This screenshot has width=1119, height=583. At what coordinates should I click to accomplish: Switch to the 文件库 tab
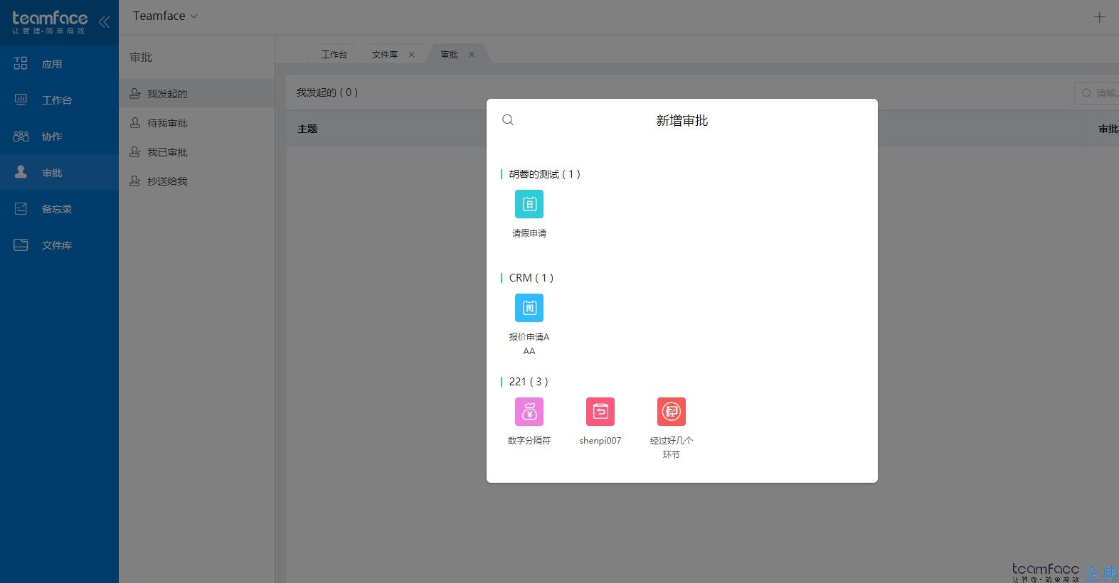384,55
